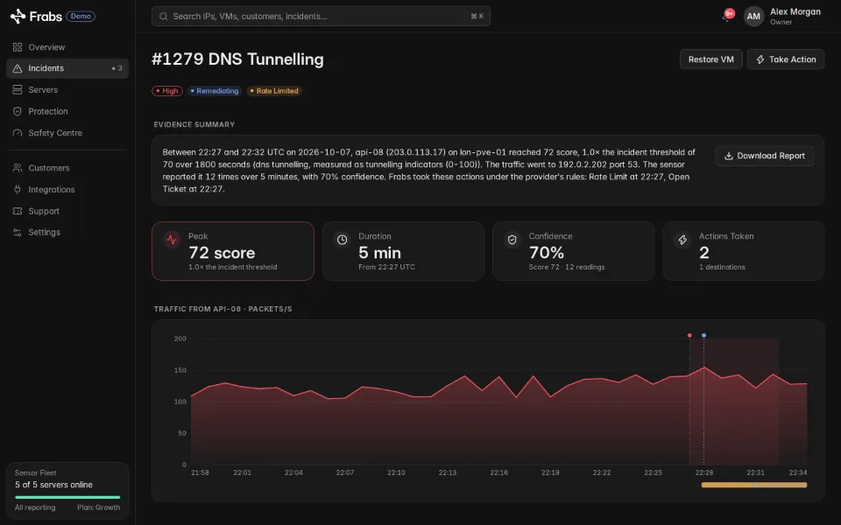The height and width of the screenshot is (525, 841).
Task: Click the Overview grid icon
Action: (x=18, y=47)
